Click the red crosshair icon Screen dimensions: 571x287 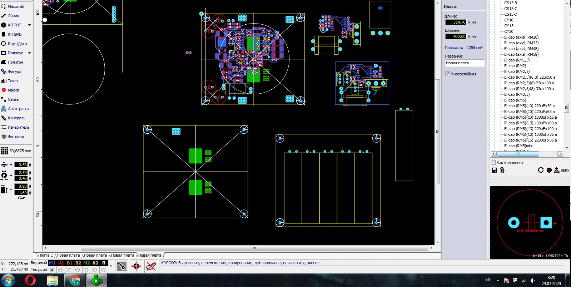coord(136,266)
